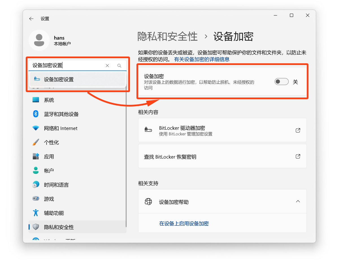
Task: Select the 系统 display icon in sidebar
Action: 36,99
